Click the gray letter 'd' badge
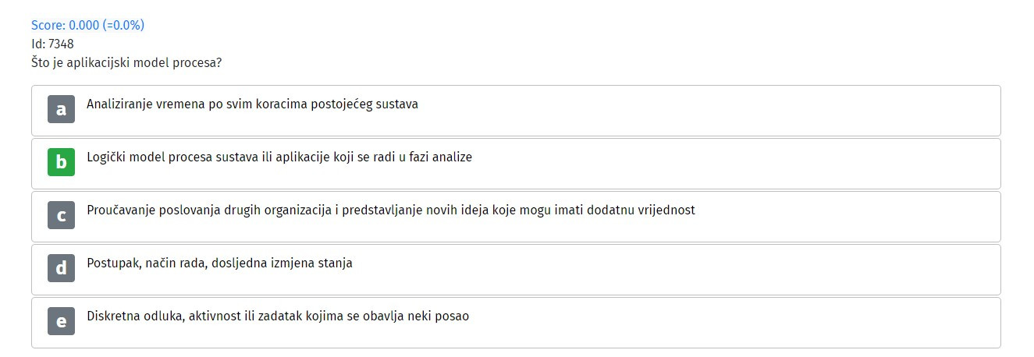The image size is (1034, 357). 61,269
